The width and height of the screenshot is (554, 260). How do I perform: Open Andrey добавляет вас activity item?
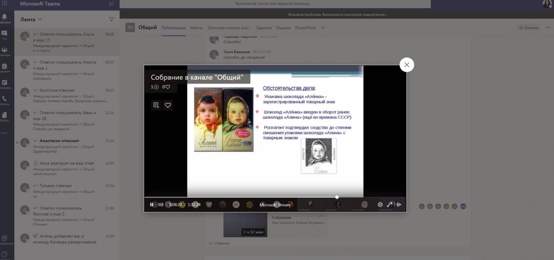pos(67,239)
